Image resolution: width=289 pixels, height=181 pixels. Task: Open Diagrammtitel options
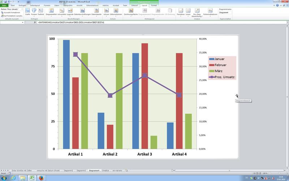point(51,12)
